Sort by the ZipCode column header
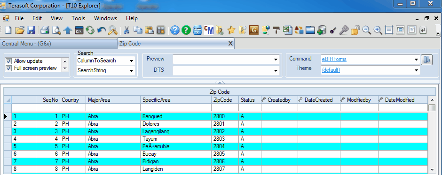This screenshot has height=175, width=442. point(225,100)
